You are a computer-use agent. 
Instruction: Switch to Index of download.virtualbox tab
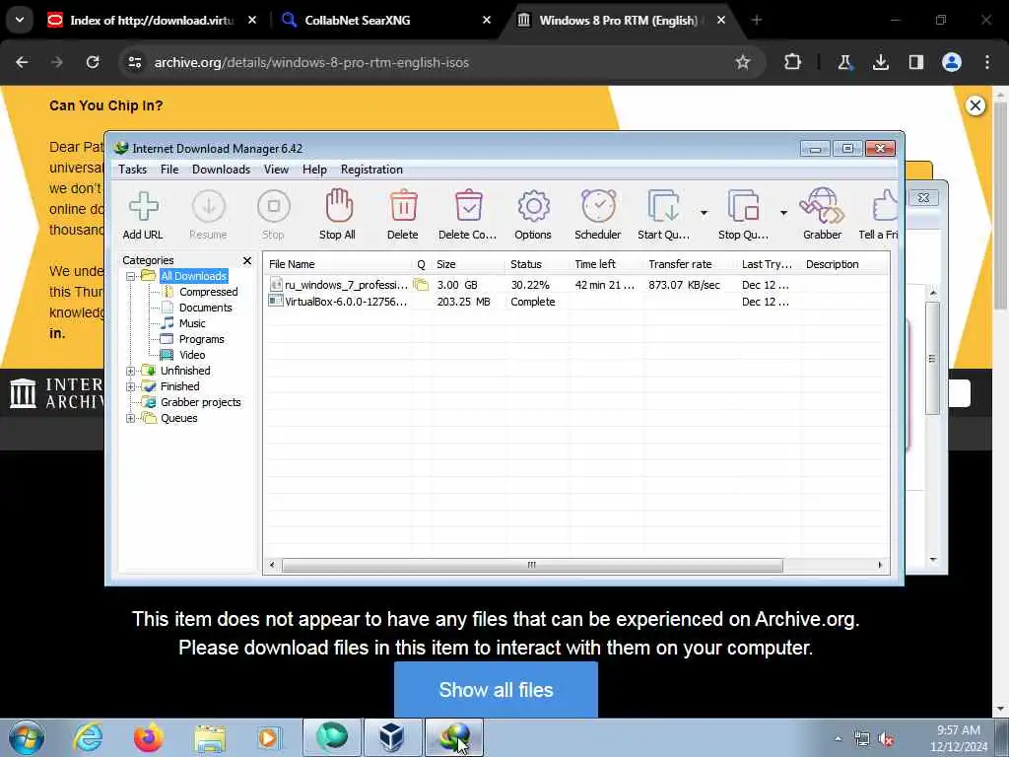tap(151, 20)
